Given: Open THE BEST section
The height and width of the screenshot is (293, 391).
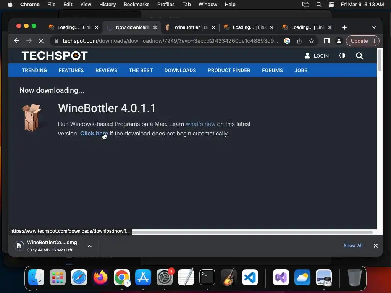Looking at the screenshot, I should click(141, 70).
